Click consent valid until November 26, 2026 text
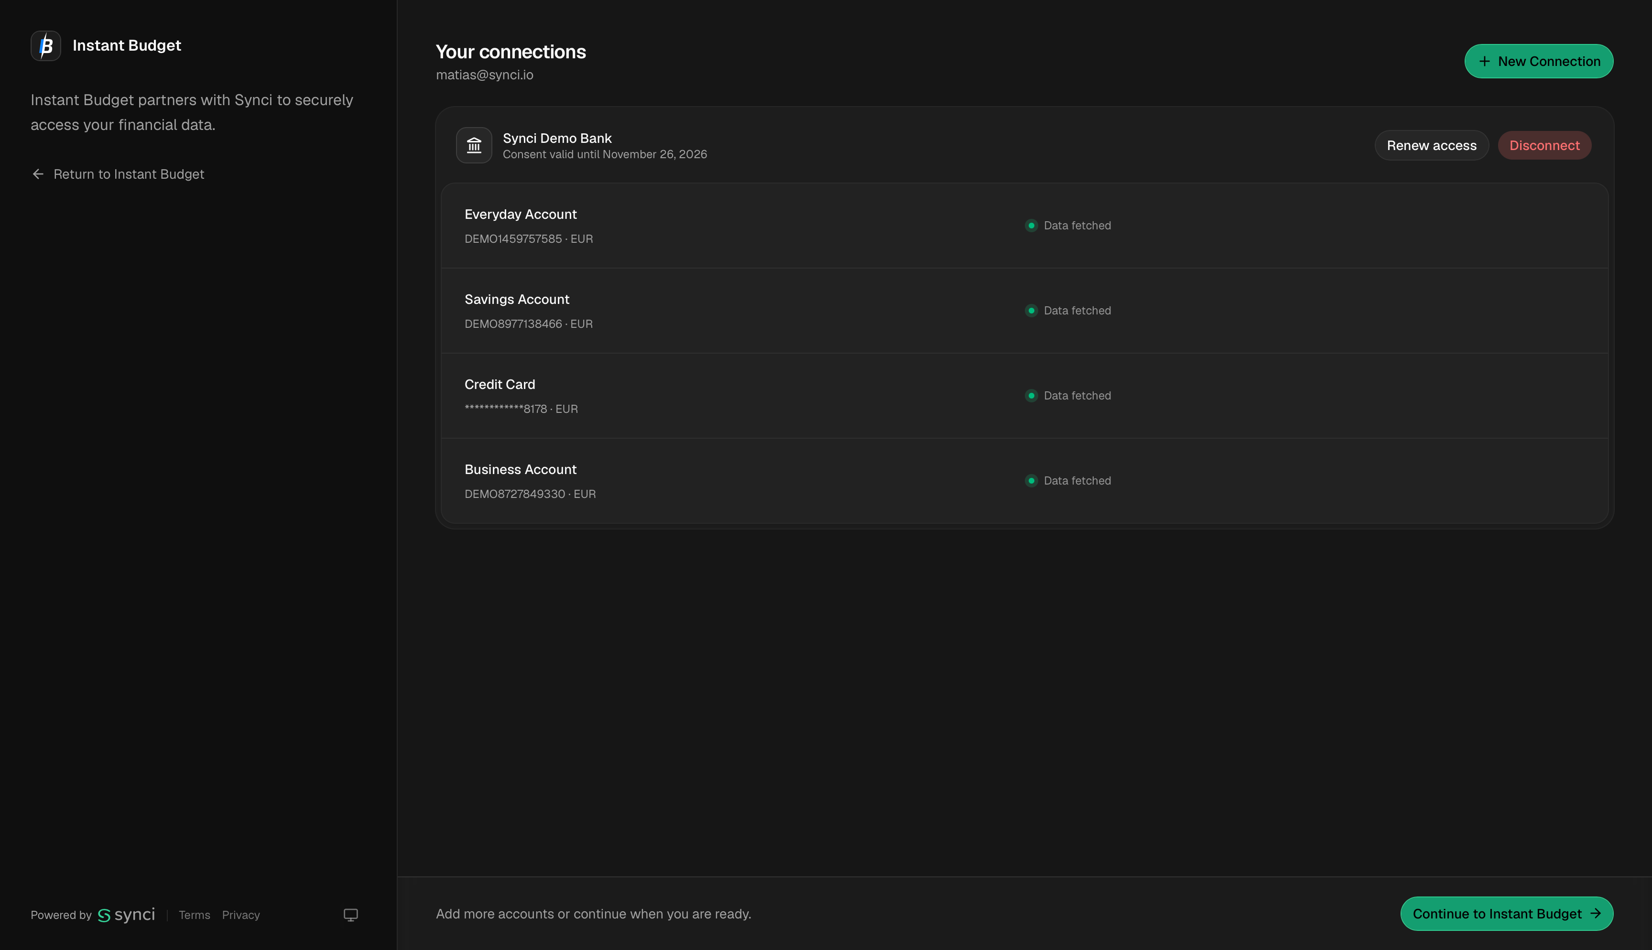This screenshot has height=950, width=1652. pos(605,154)
